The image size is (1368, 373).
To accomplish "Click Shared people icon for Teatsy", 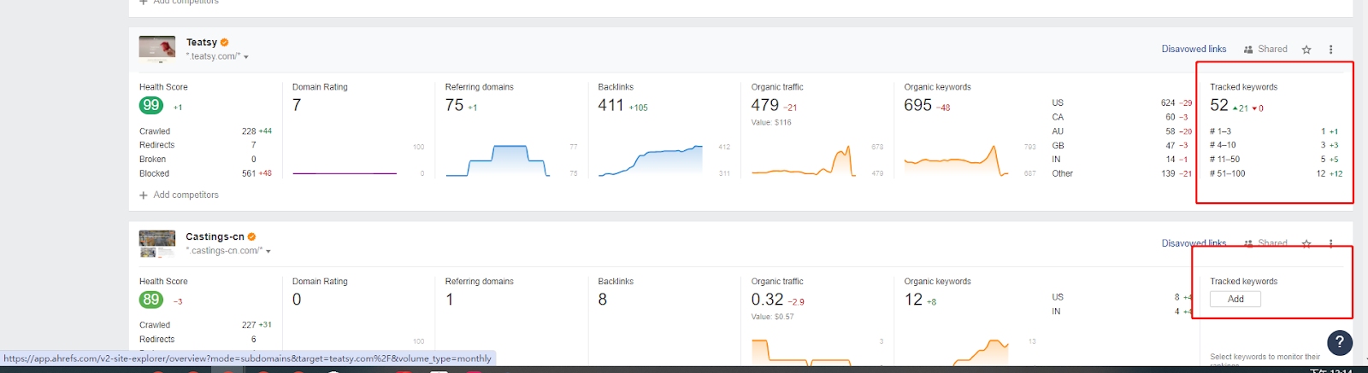I will coord(1248,50).
